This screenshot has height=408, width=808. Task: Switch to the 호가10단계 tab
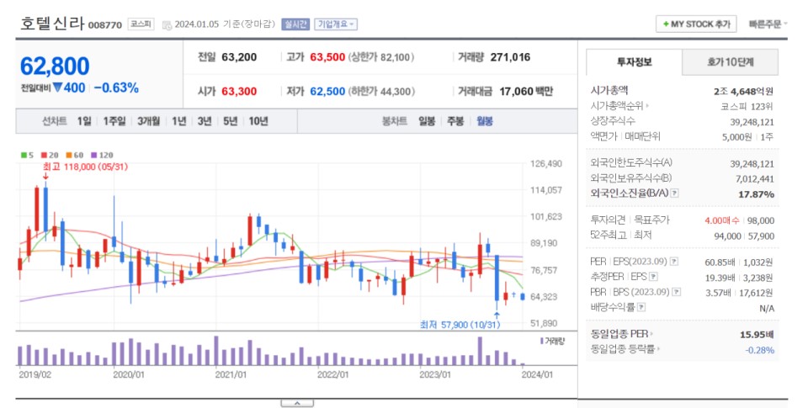(731, 62)
